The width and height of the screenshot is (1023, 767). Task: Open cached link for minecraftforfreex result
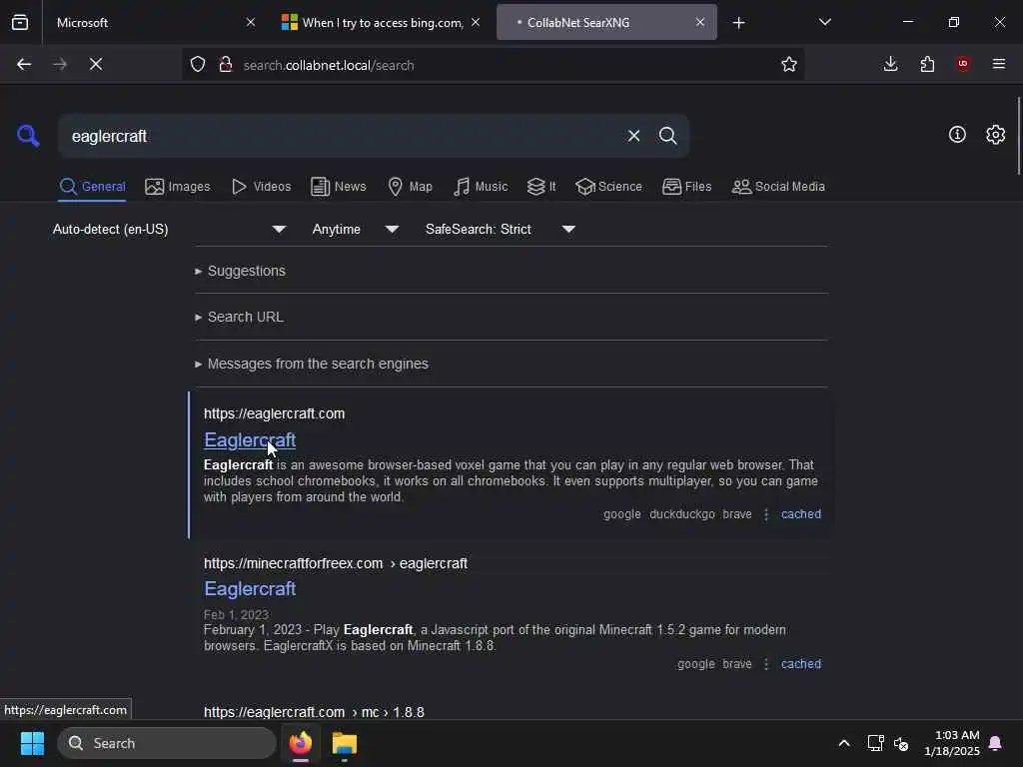click(x=801, y=664)
